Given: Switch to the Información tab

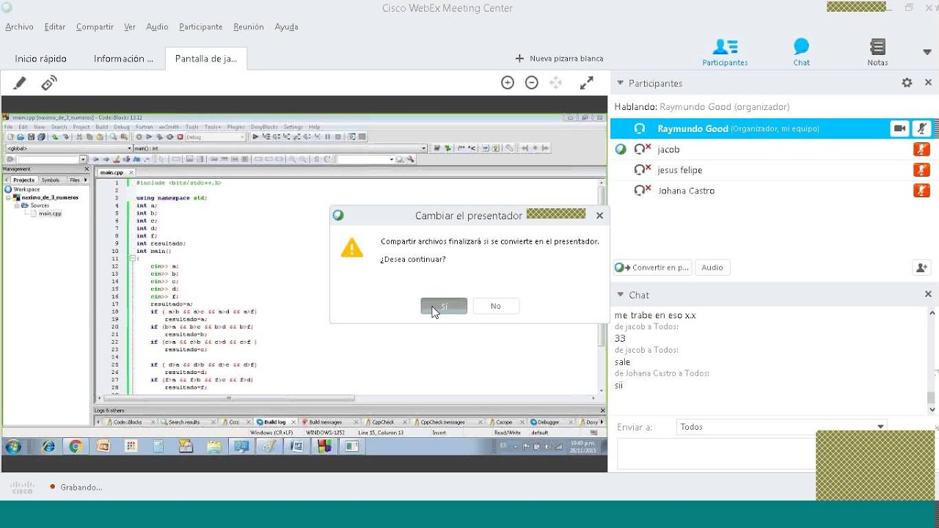Looking at the screenshot, I should 123,59.
